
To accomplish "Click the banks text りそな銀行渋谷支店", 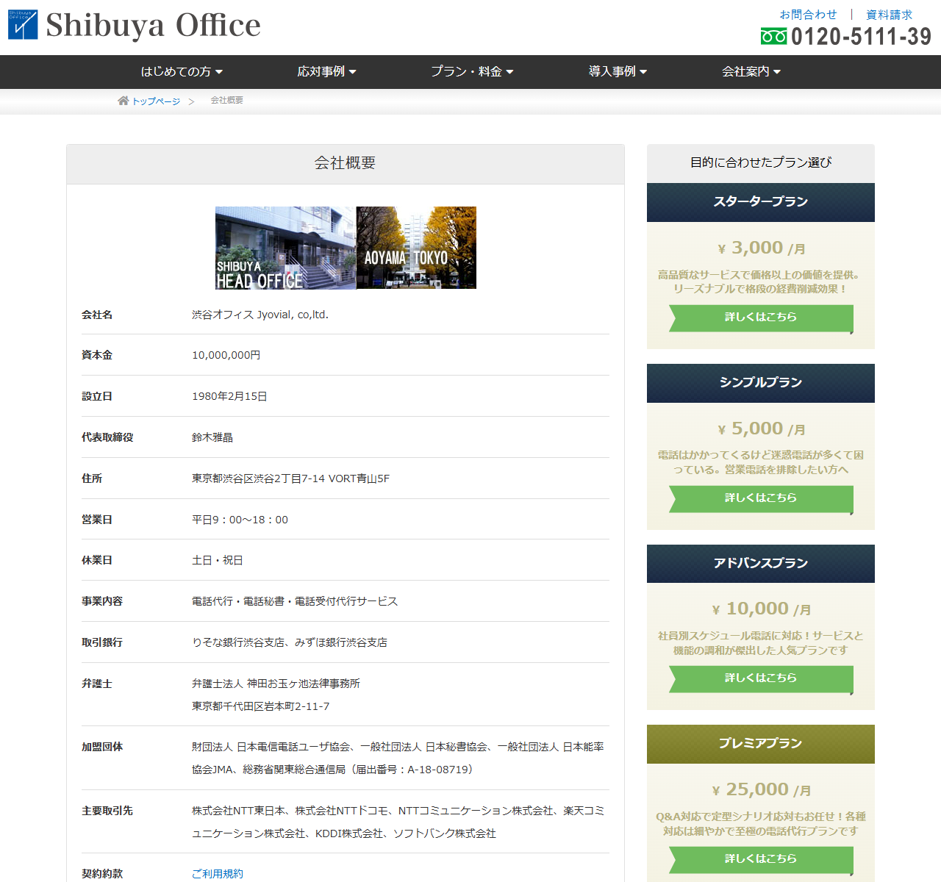I will click(x=238, y=642).
